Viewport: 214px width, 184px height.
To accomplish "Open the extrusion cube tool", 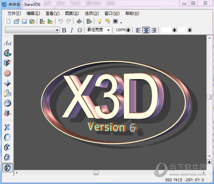I will pyautogui.click(x=7, y=63).
